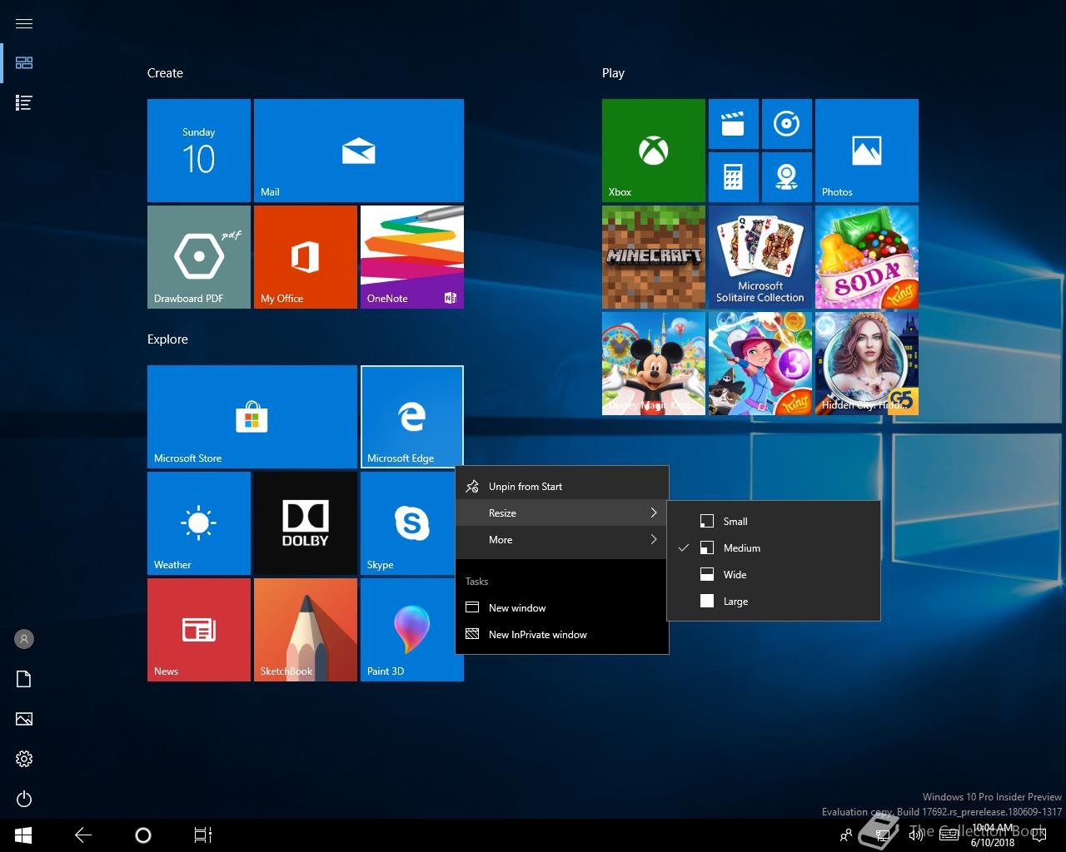Click the Explore group heading
Viewport: 1066px width, 852px height.
tap(167, 339)
